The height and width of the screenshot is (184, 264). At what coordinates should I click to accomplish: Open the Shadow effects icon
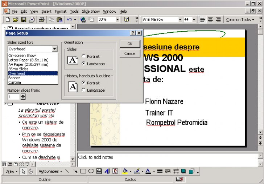pos(183,171)
